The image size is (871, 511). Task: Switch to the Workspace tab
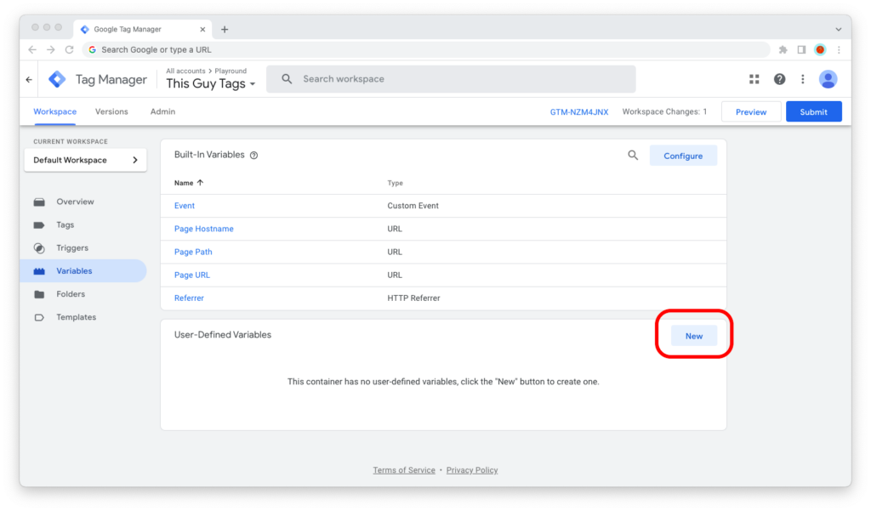click(x=55, y=111)
